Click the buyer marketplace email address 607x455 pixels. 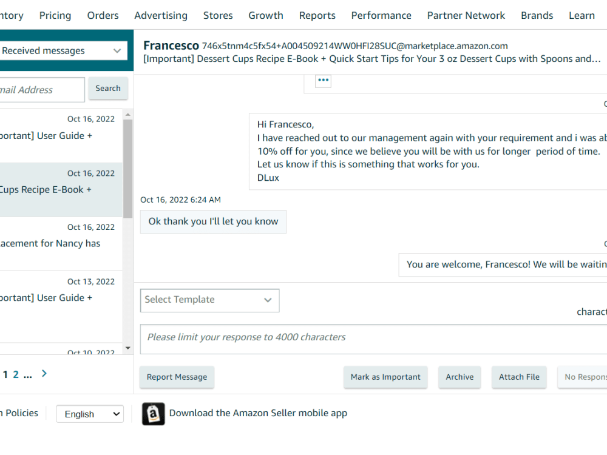coord(355,46)
